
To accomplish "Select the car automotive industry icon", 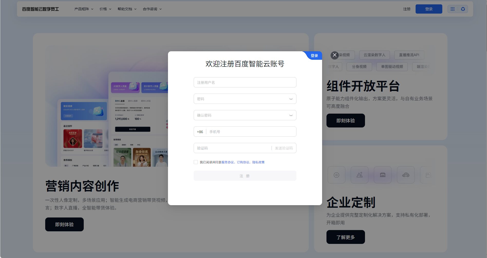I will (406, 175).
